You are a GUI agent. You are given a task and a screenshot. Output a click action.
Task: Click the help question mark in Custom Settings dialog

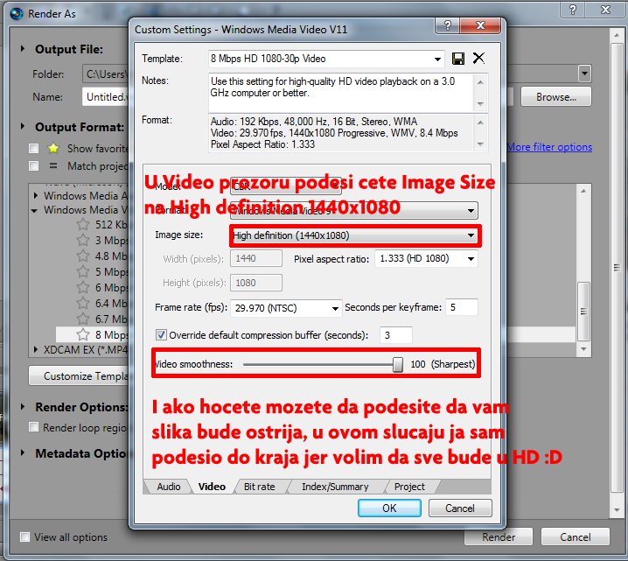tap(448, 25)
